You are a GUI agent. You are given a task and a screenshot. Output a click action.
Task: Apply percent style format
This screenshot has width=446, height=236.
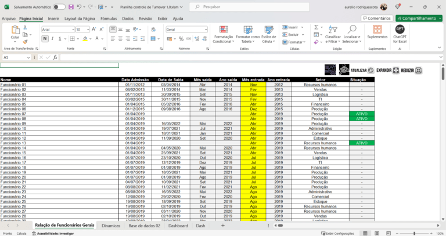(x=181, y=39)
